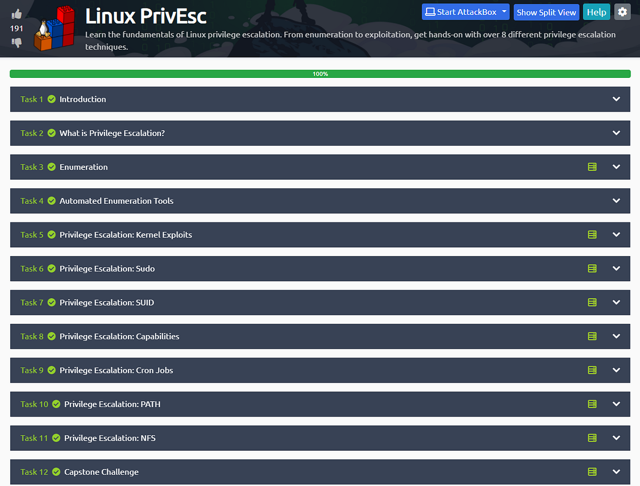Expand the Capstone Challenge task
Image resolution: width=640 pixels, height=486 pixels.
pyautogui.click(x=616, y=472)
